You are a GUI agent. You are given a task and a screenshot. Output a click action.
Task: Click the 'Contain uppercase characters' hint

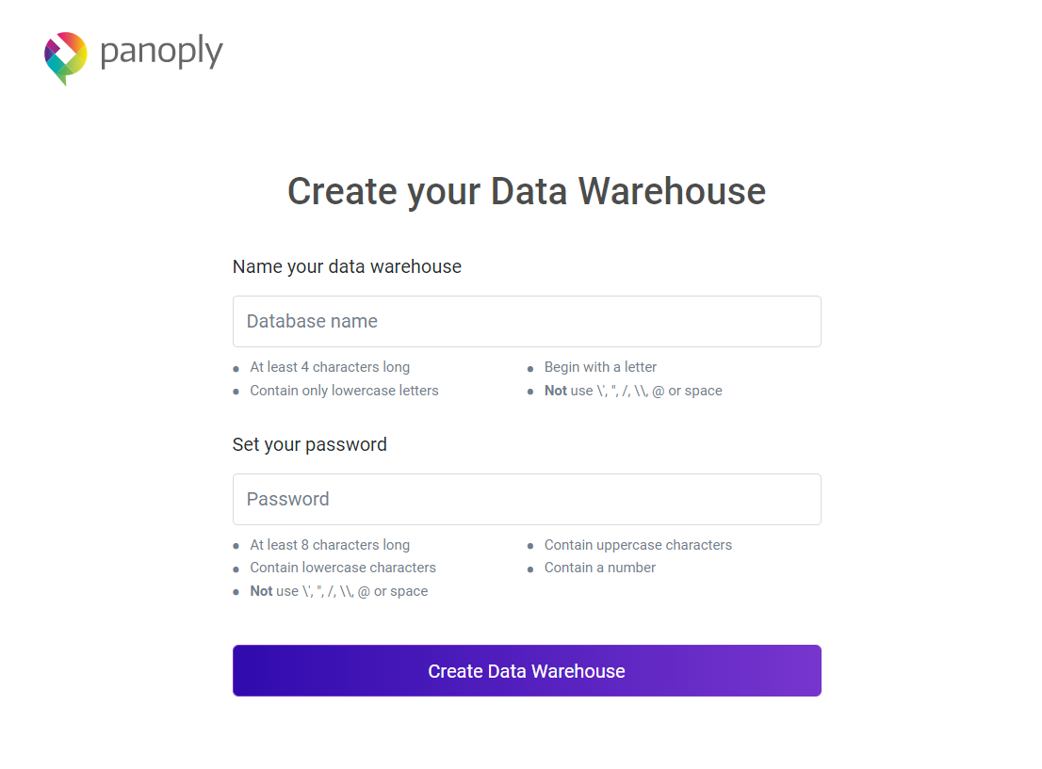[638, 545]
